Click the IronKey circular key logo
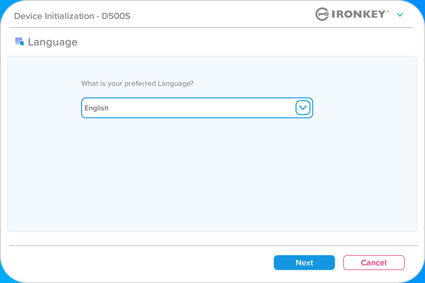Screen dimensions: 425x283 (x=322, y=14)
